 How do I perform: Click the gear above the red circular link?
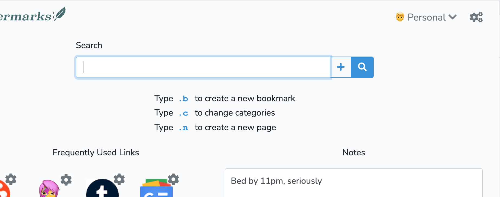(11, 179)
